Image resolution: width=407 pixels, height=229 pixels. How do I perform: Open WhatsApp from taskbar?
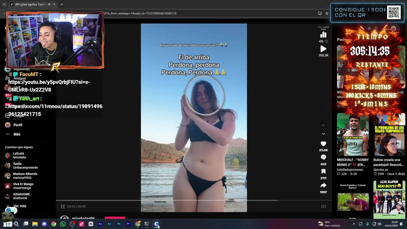pos(63,224)
